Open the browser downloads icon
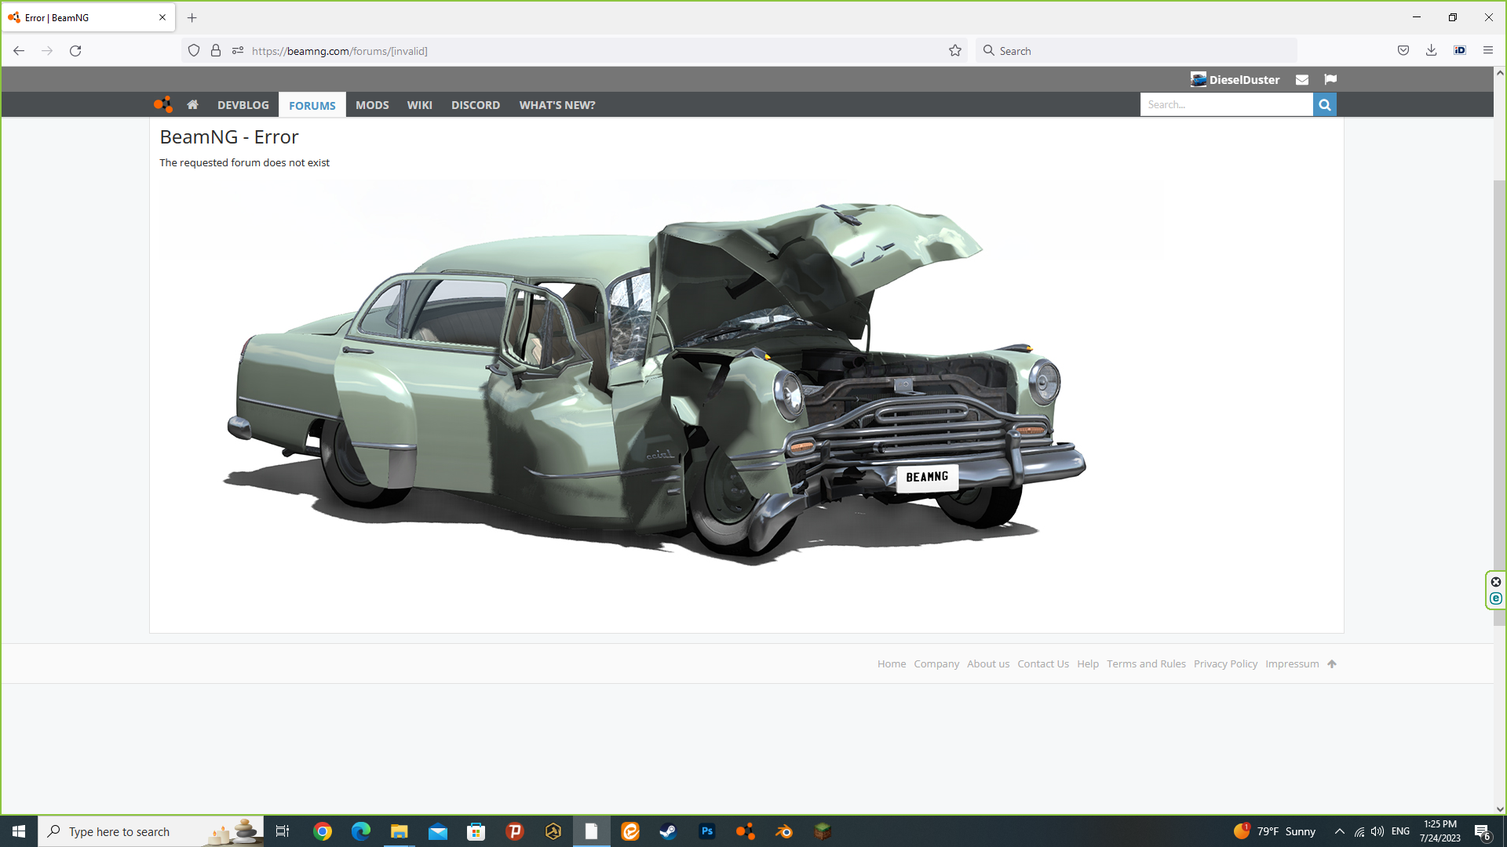 point(1432,51)
